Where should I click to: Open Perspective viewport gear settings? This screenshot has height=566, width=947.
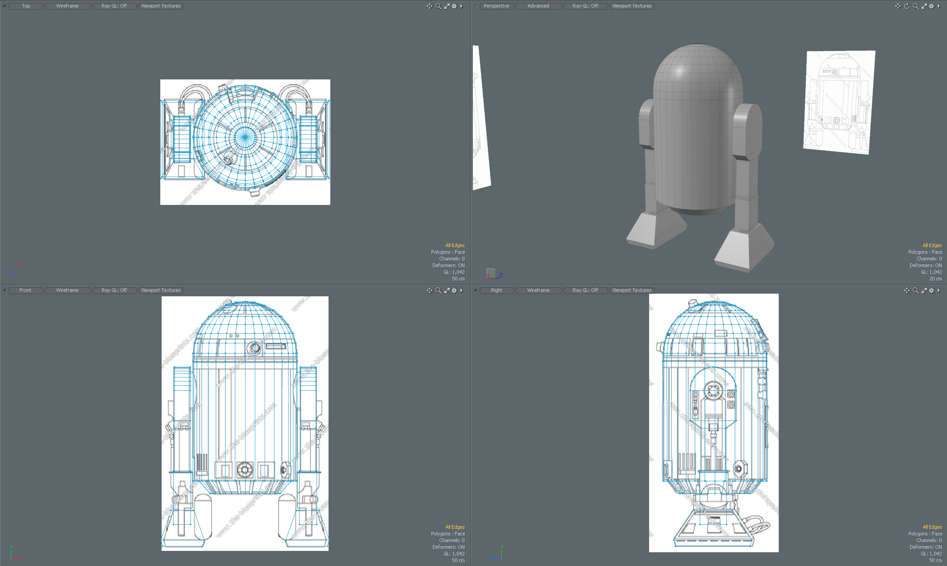(x=931, y=6)
